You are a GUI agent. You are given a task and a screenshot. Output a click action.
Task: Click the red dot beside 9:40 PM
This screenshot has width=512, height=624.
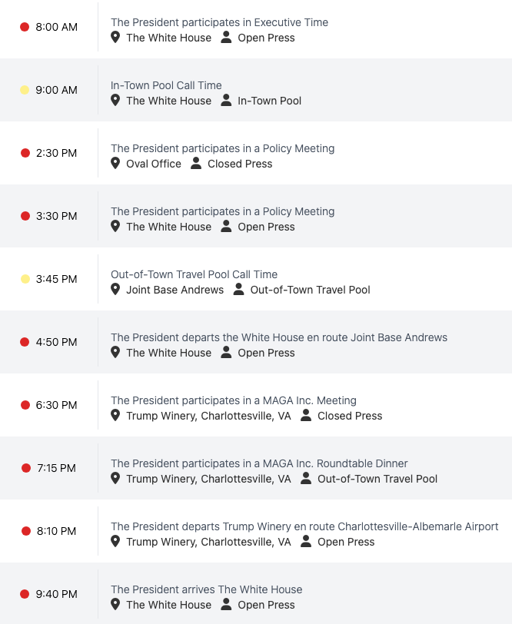25,594
